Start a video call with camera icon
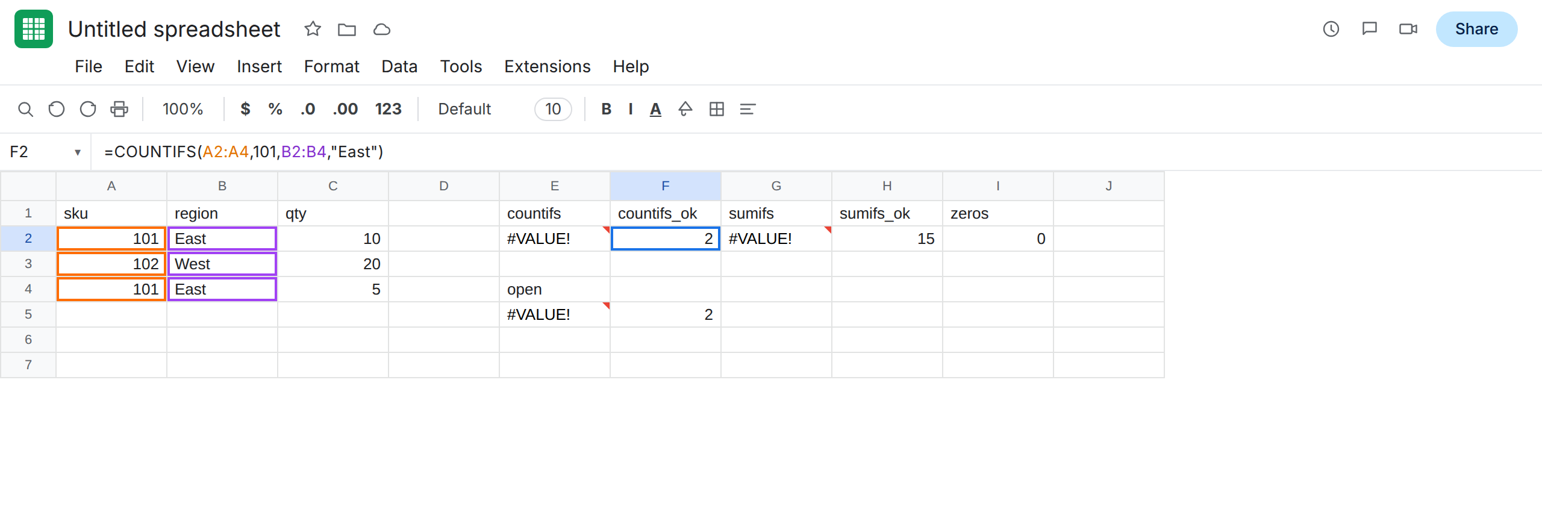The image size is (1542, 518). point(1408,29)
